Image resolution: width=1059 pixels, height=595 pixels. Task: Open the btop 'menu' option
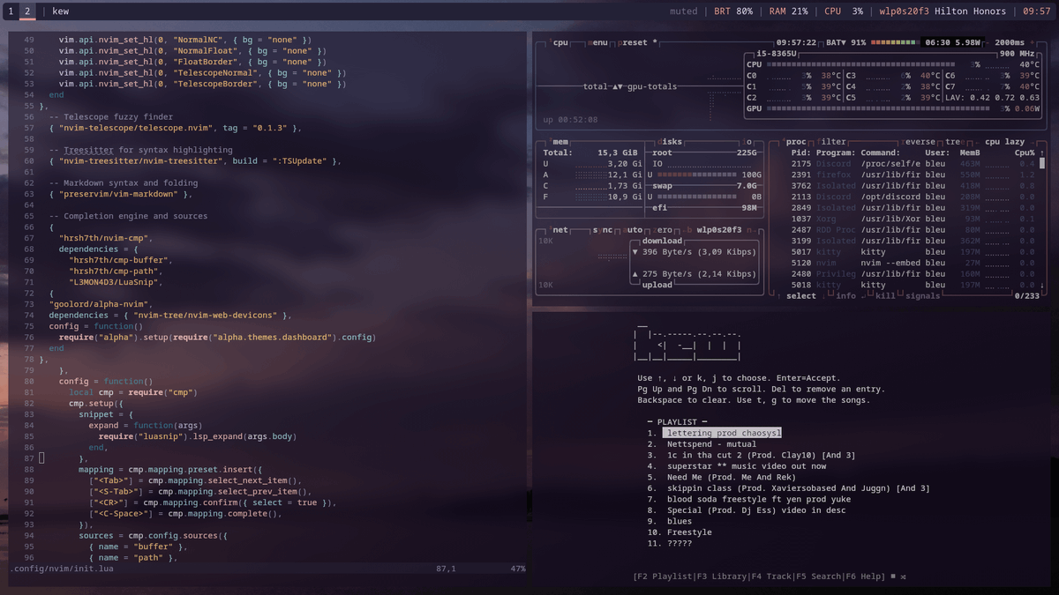point(599,42)
